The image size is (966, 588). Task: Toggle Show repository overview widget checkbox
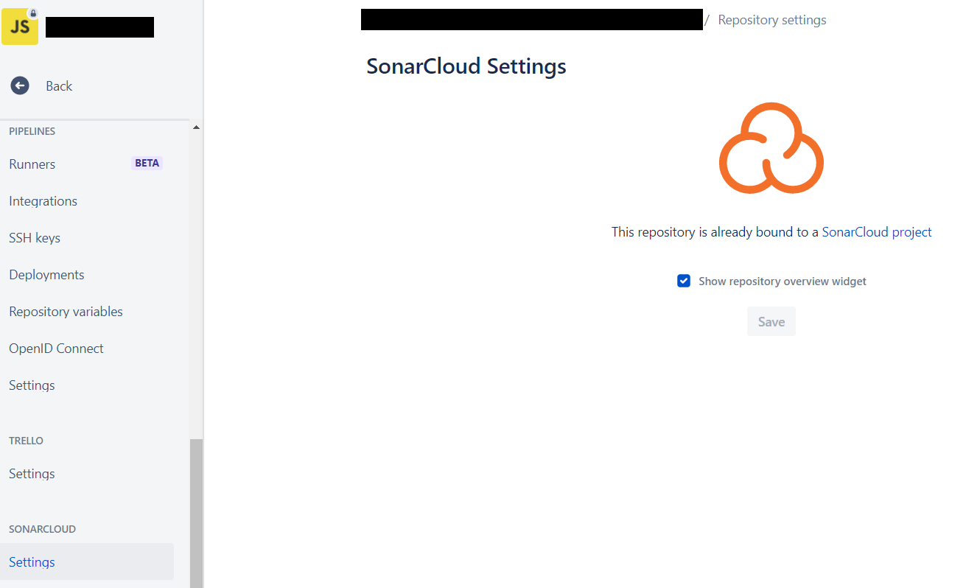tap(684, 281)
